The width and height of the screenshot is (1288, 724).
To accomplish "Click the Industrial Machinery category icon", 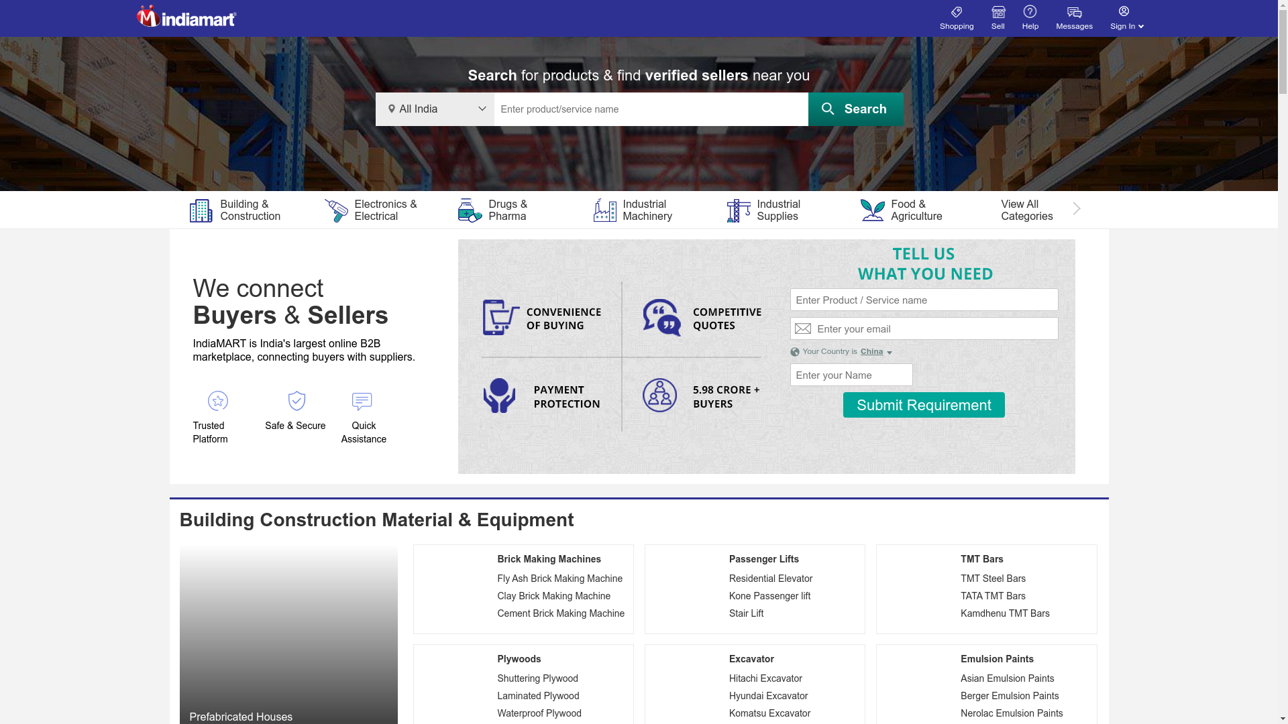I will [604, 210].
